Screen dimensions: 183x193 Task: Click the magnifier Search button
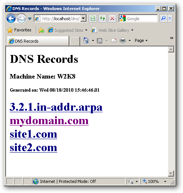[164, 18]
